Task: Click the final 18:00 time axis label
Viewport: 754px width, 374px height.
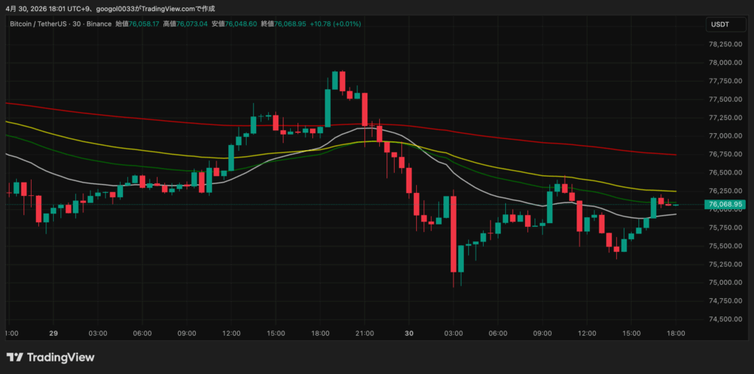Action: point(676,333)
